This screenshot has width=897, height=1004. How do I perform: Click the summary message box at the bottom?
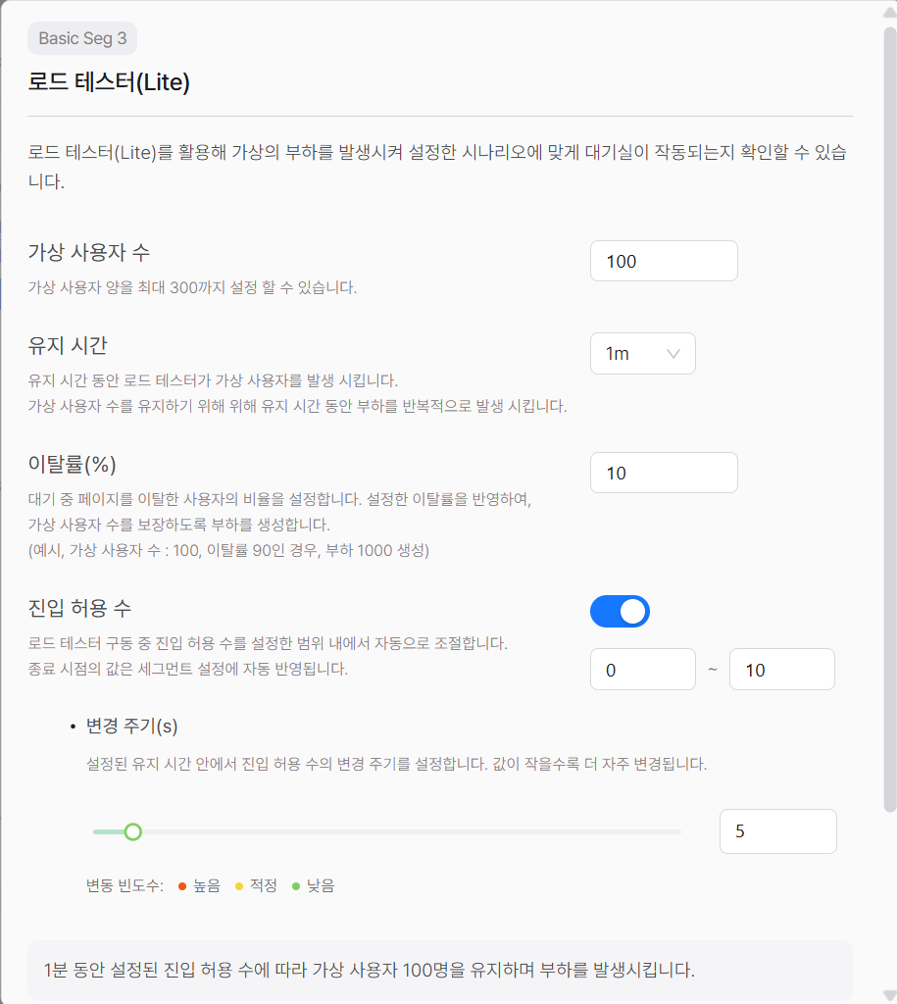click(x=448, y=968)
